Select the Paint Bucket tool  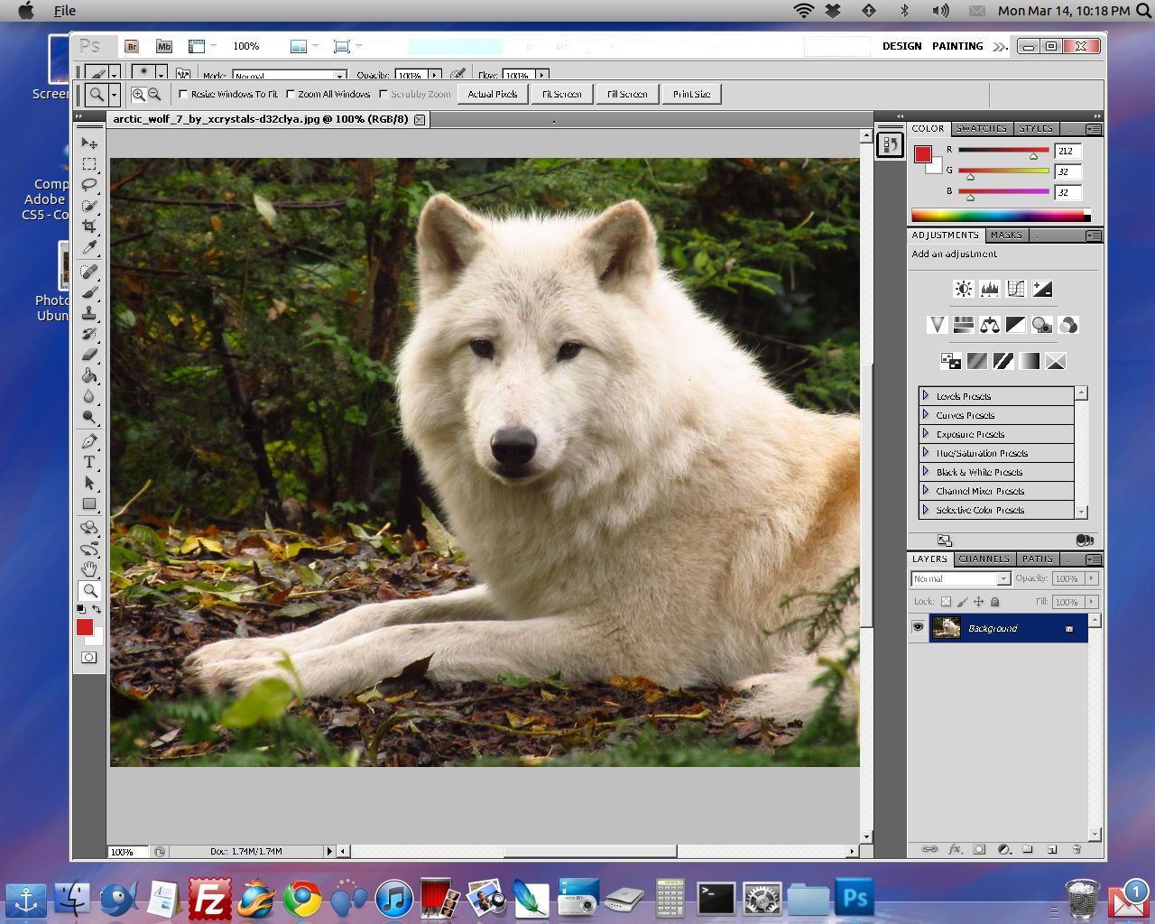point(89,375)
